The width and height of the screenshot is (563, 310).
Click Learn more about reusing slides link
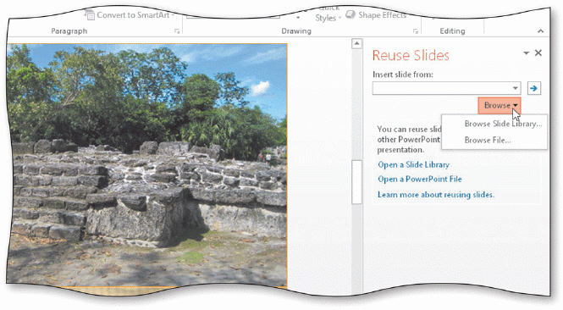pos(436,195)
